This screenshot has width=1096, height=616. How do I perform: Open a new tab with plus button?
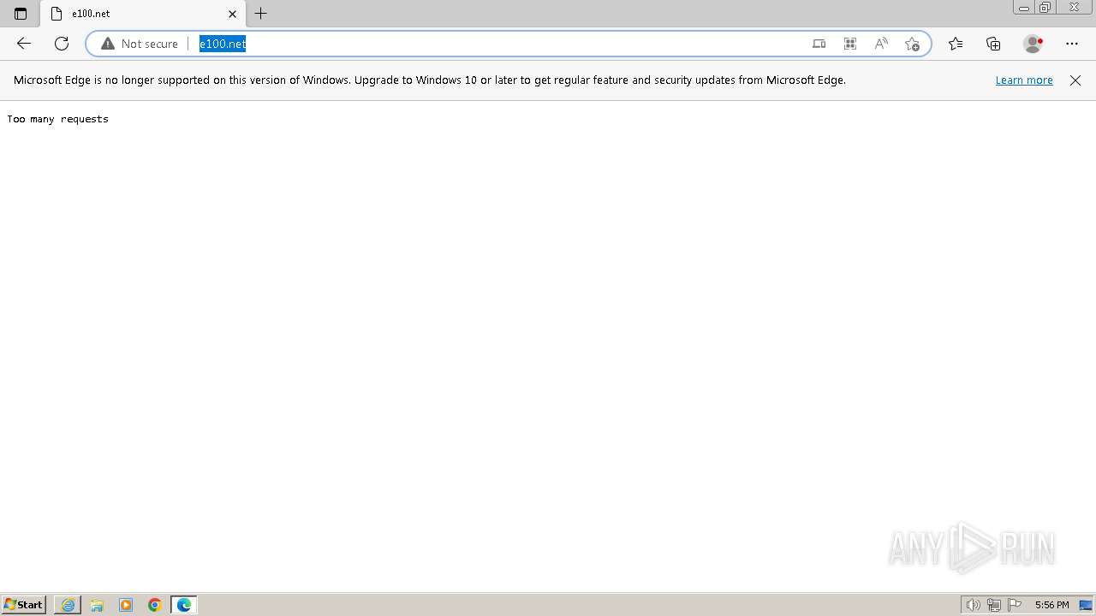[x=261, y=14]
